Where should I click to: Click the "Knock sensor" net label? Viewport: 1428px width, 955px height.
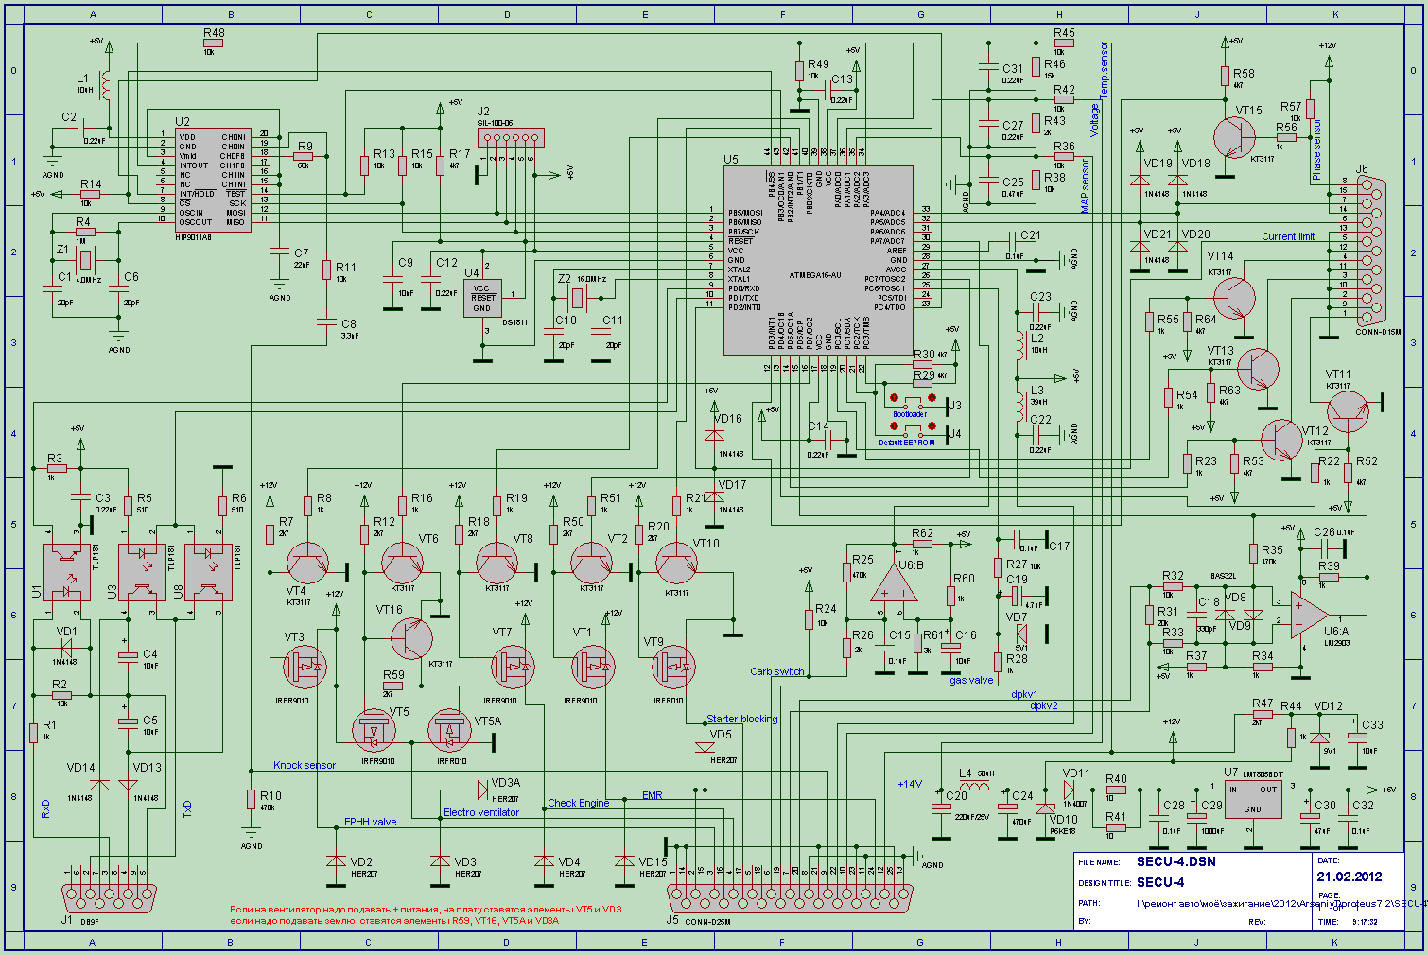pyautogui.click(x=304, y=765)
